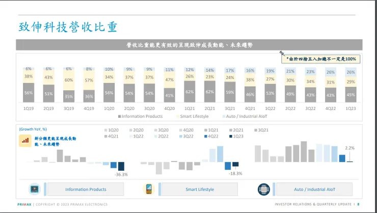Click the copyright 2023 Primax Electronics text
Image resolution: width=377 pixels, height=213 pixels.
tap(72, 204)
